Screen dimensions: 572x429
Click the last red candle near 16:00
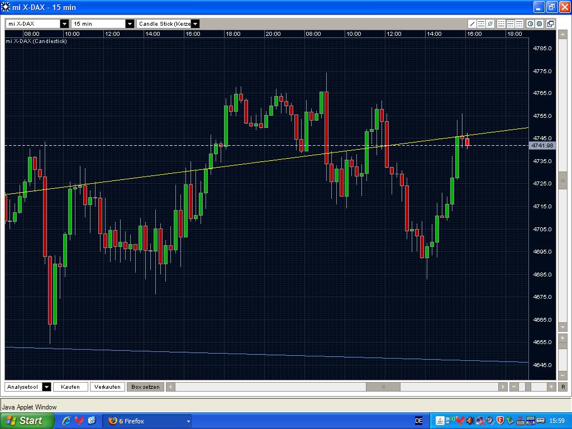coord(468,142)
